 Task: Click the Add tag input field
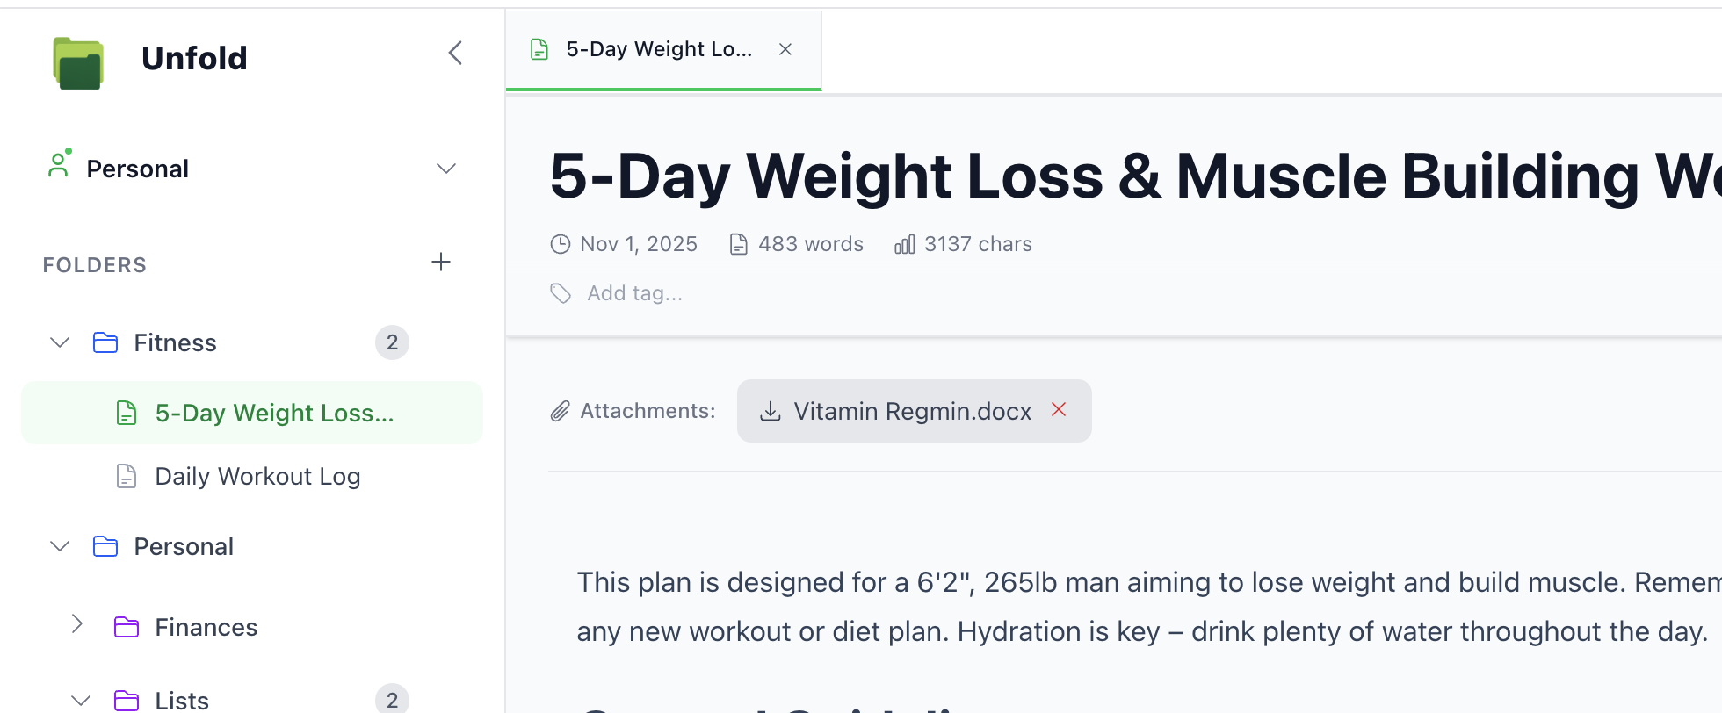point(634,293)
